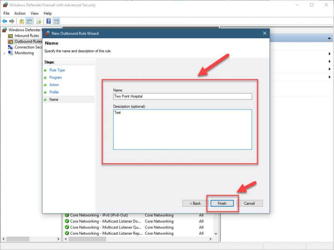
Task: Return to the Profile step
Action: (54, 92)
